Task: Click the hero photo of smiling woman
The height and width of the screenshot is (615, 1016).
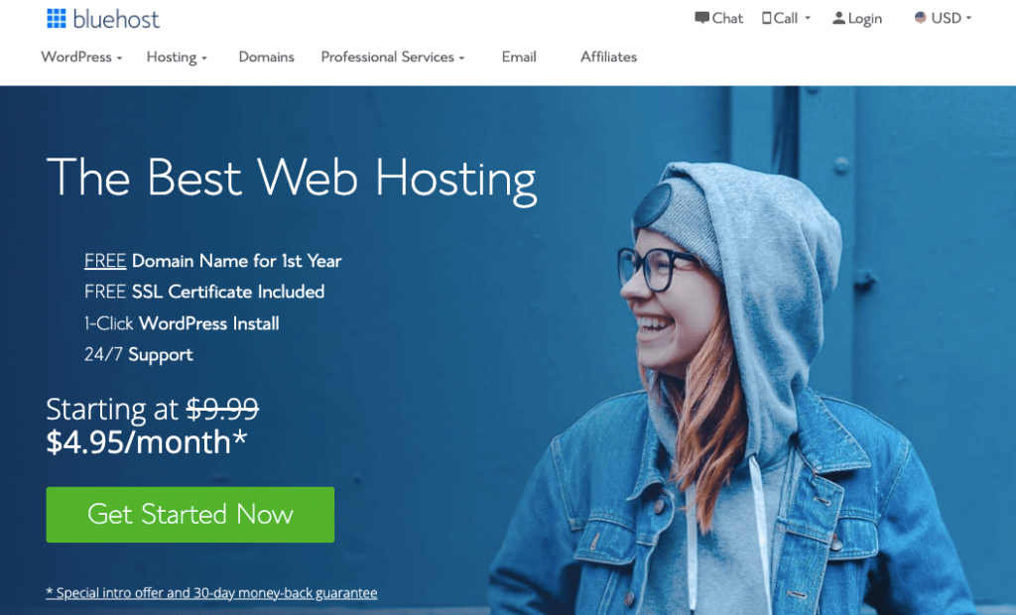Action: 732,389
